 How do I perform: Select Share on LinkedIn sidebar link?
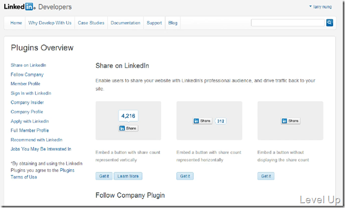coord(28,65)
